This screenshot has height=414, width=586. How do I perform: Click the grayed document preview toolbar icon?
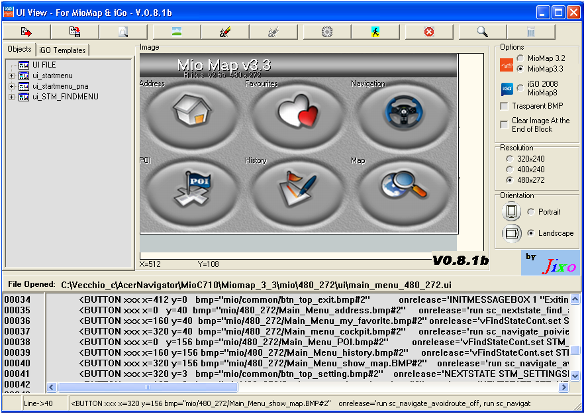pos(123,32)
